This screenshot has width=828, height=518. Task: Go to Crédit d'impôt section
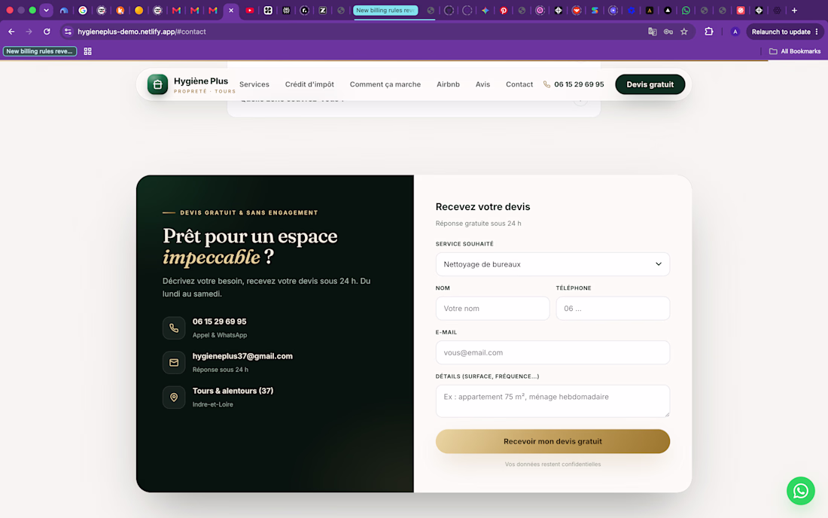pyautogui.click(x=309, y=84)
